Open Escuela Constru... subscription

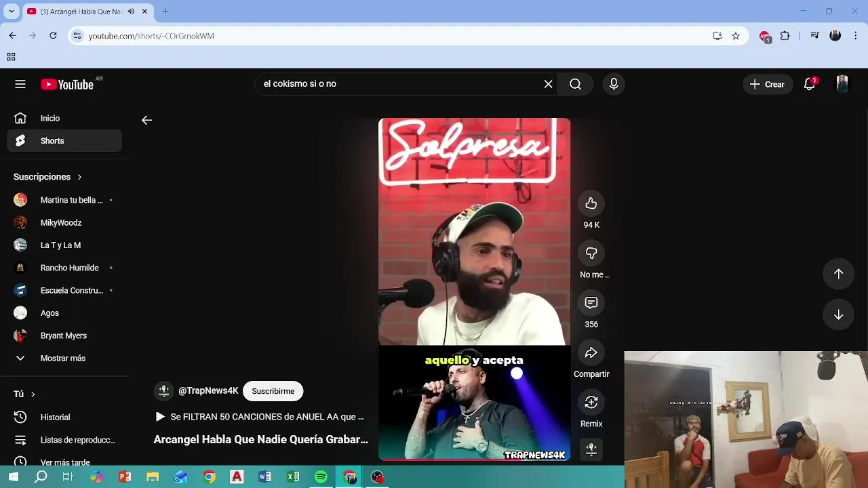(x=64, y=290)
